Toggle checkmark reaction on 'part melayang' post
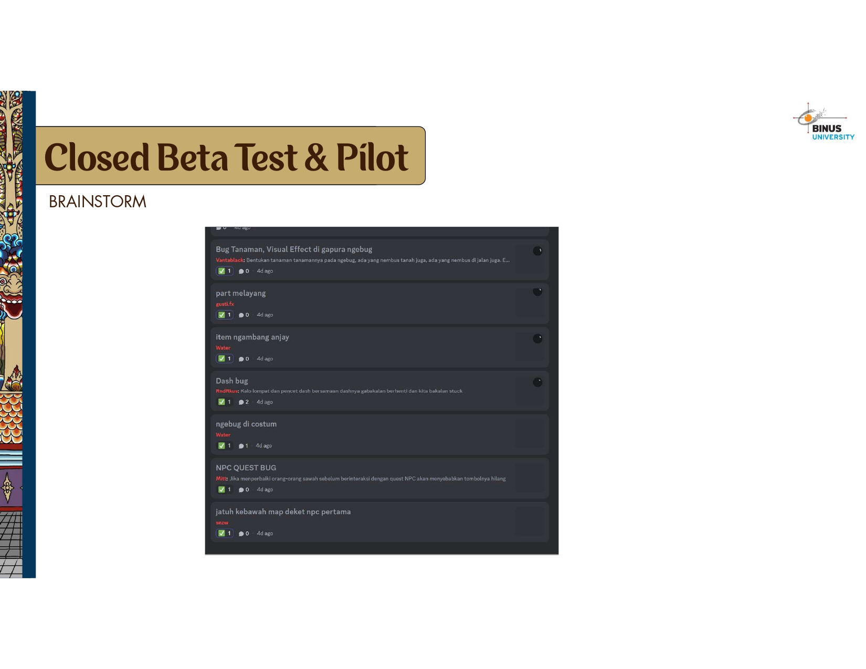This screenshot has width=866, height=669. click(225, 315)
